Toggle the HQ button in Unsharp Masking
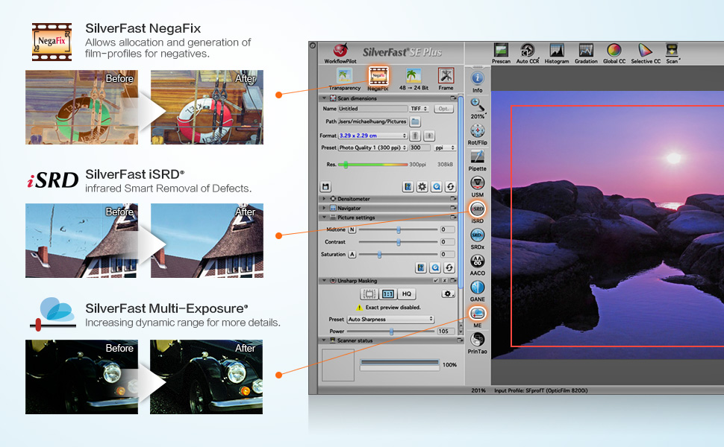 (x=407, y=294)
